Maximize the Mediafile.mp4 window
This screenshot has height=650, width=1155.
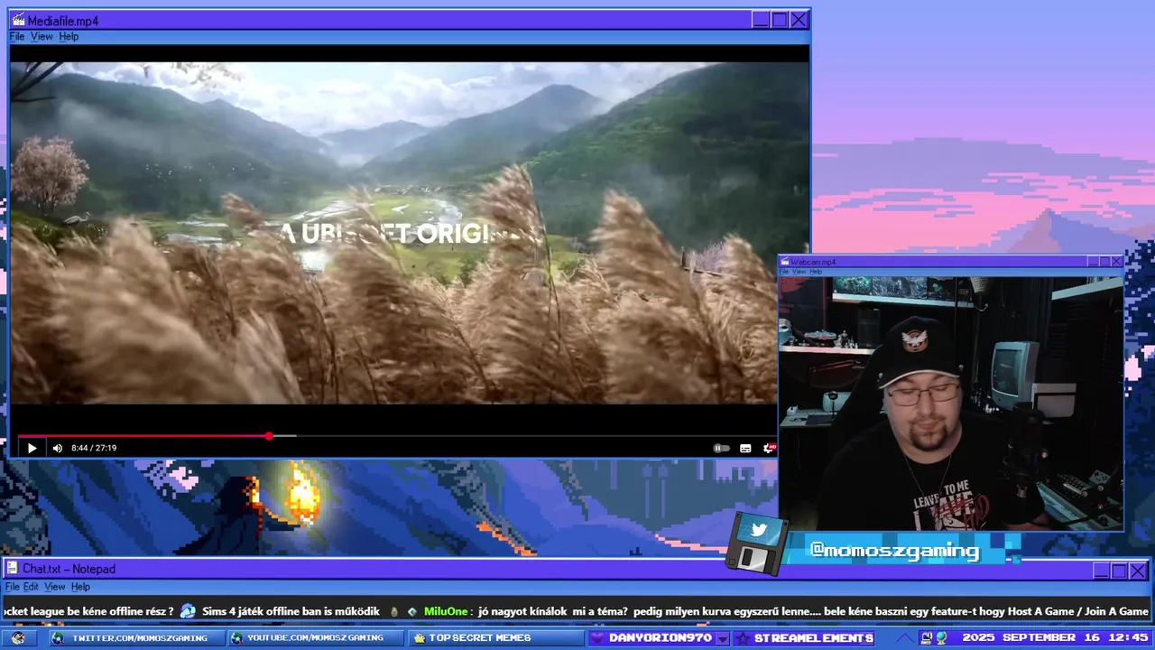click(x=780, y=20)
